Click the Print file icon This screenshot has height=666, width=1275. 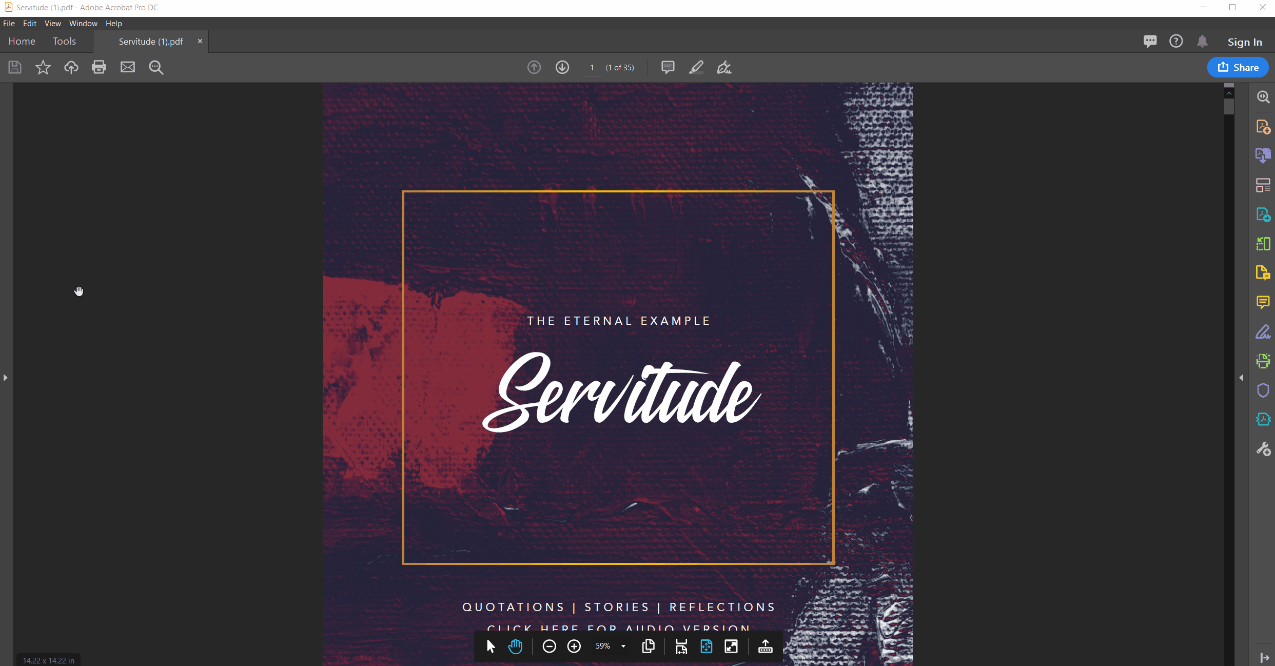(x=99, y=67)
